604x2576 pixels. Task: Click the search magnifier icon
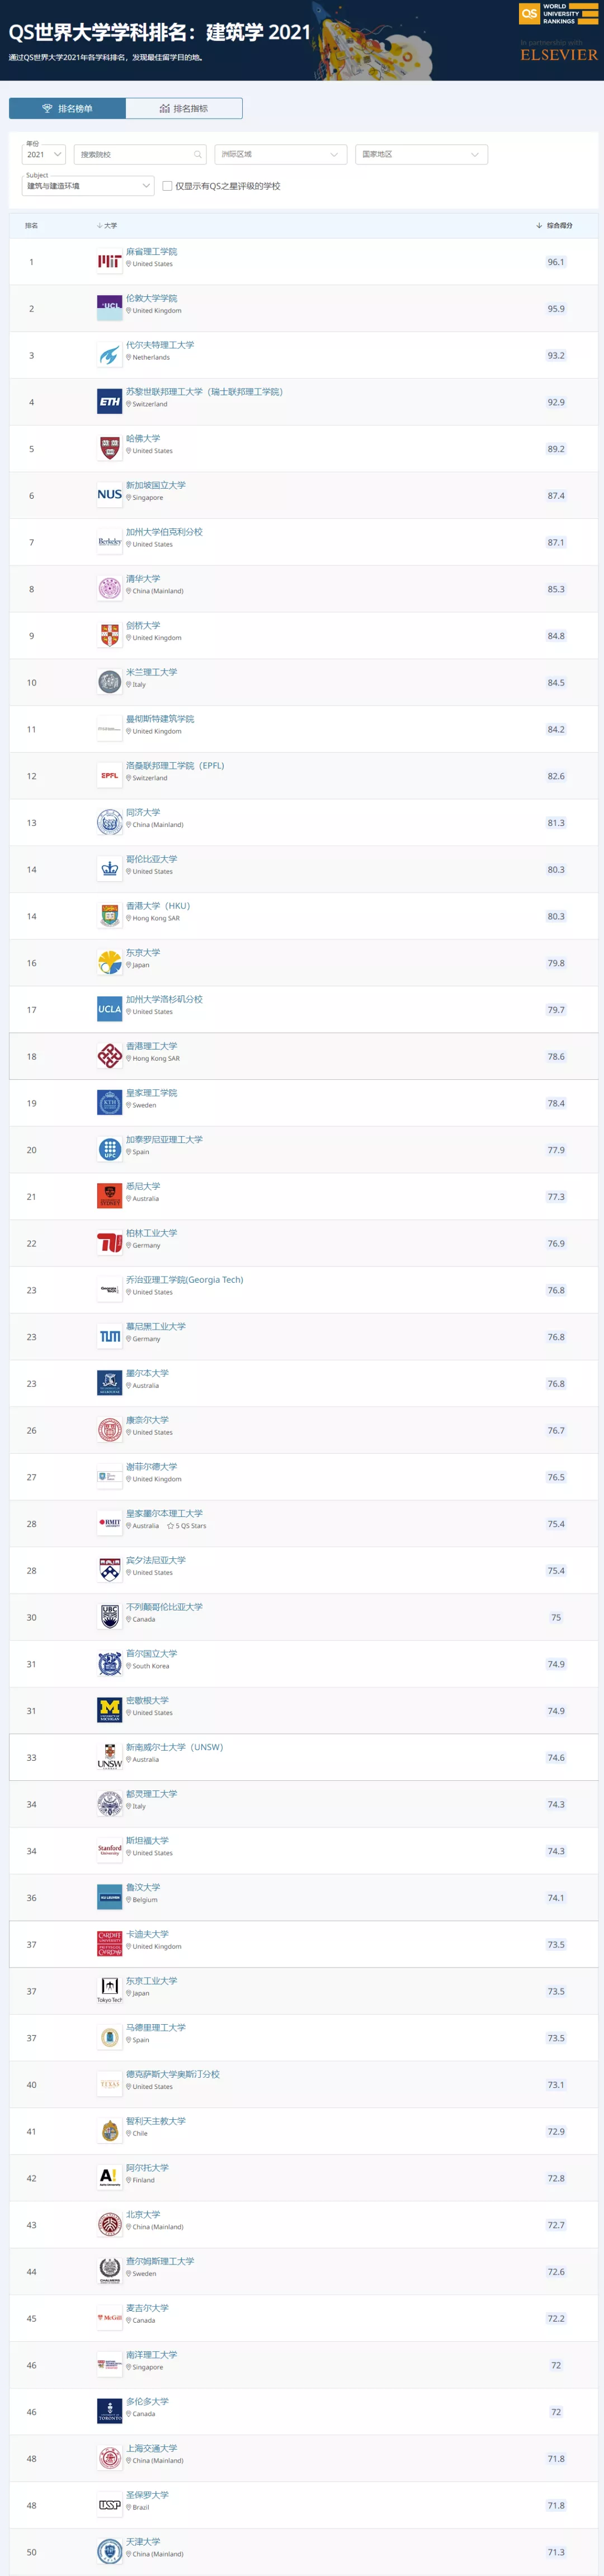(198, 155)
